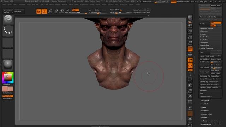Image resolution: width=226 pixels, height=127 pixels.
Task: Click the Zoom3D view icon on right shelf
Action: 190,91
